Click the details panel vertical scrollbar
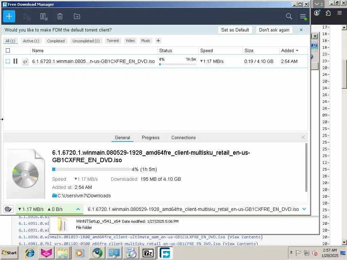 306,167
